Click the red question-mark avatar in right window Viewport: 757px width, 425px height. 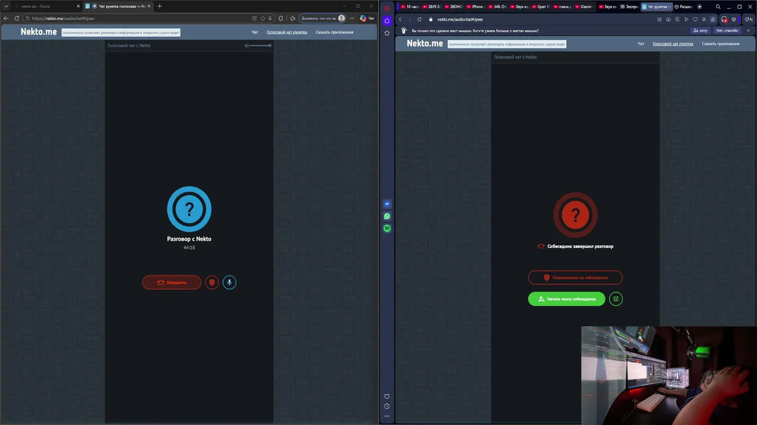pos(575,214)
